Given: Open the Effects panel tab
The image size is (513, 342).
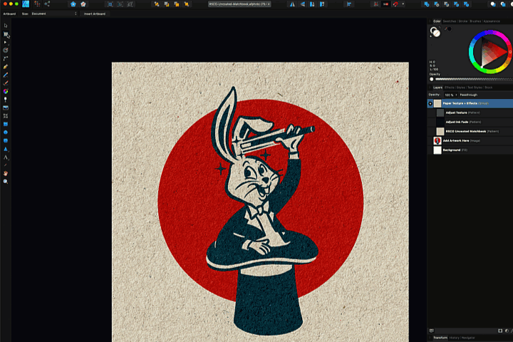Looking at the screenshot, I should pos(450,87).
